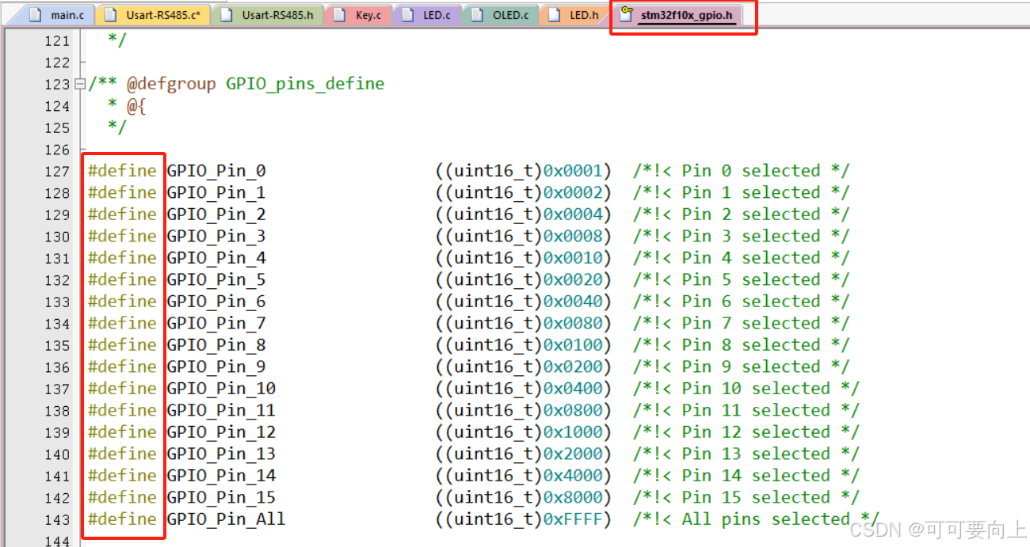1030x547 pixels.
Task: Click macro name GPIO_Pin_All
Action: pos(226,519)
